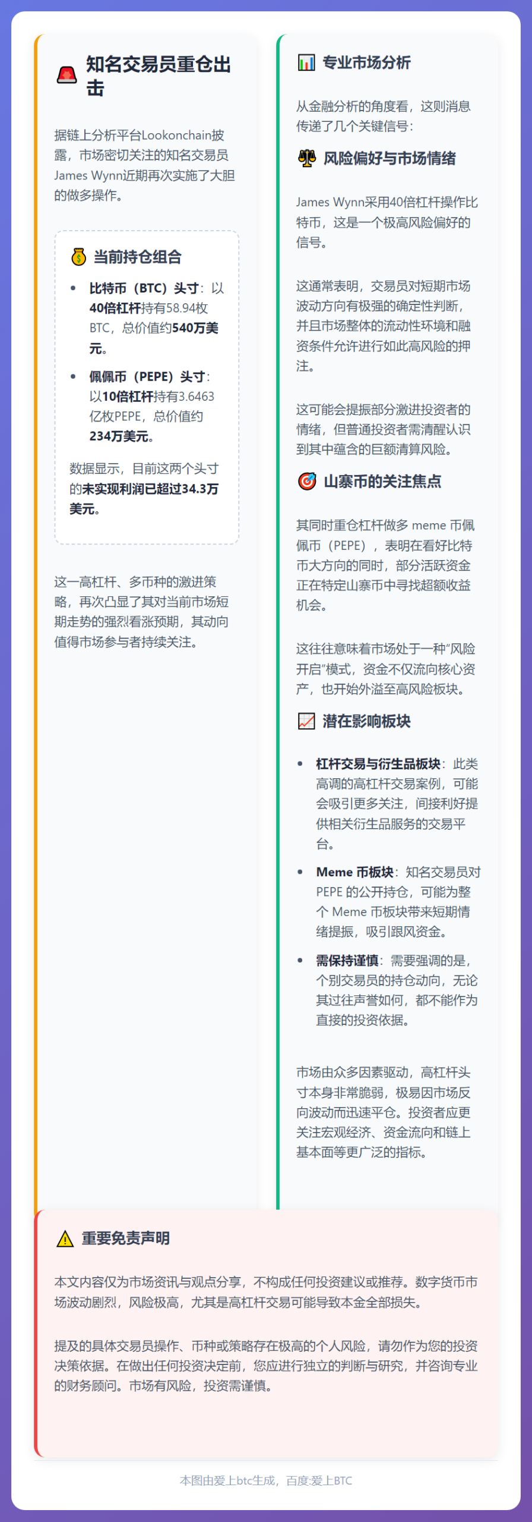Image resolution: width=532 pixels, height=1522 pixels.
Task: Click the red siren emoji icon
Action: pyautogui.click(x=66, y=76)
